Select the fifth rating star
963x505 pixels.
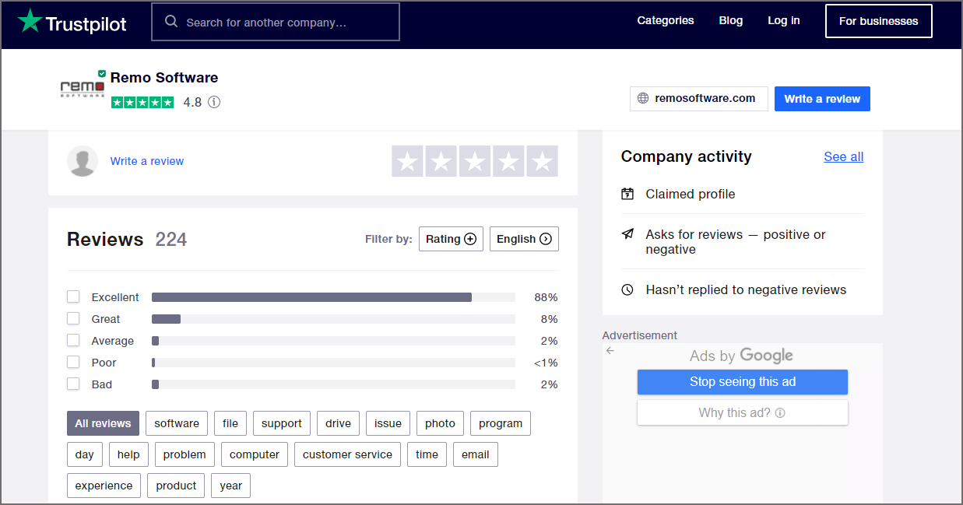coord(542,161)
